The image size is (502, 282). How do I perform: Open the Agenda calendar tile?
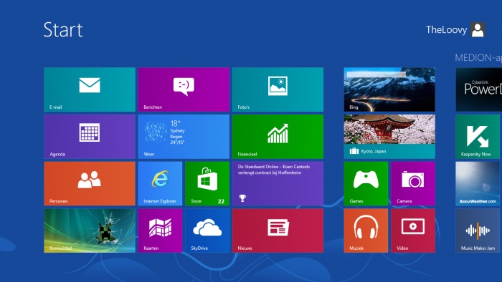tap(90, 137)
